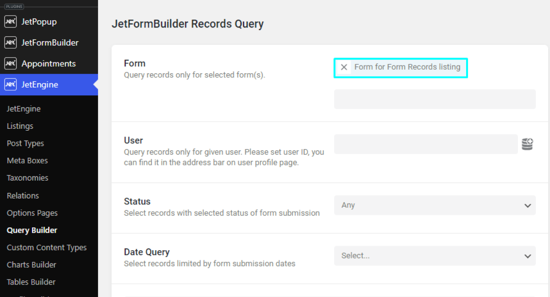550x297 pixels.
Task: Click the Appointments jet icon
Action: (x=11, y=63)
